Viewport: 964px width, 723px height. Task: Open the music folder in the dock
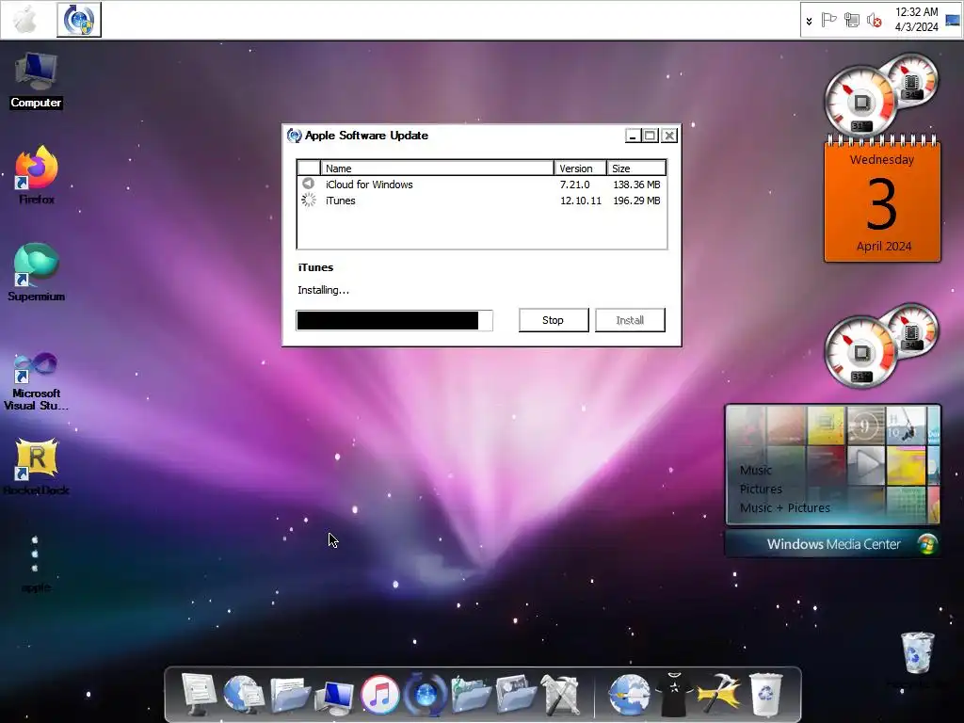[471, 695]
